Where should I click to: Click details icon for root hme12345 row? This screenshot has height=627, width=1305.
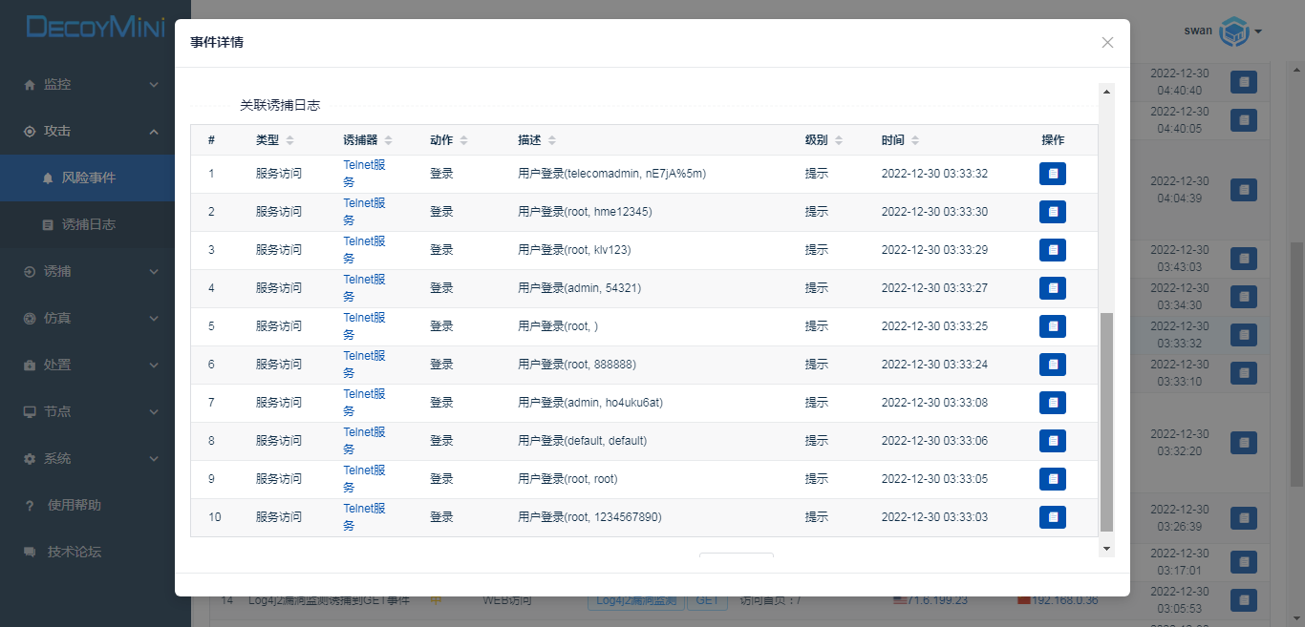click(x=1052, y=212)
